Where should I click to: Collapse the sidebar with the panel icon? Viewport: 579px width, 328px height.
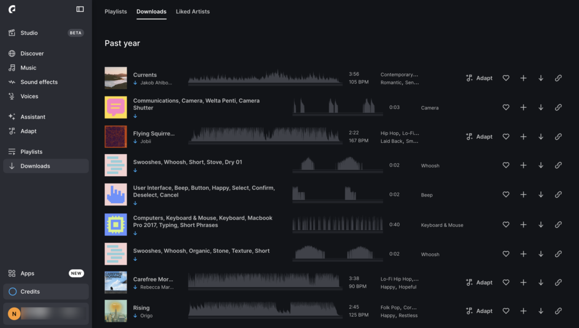pos(80,9)
